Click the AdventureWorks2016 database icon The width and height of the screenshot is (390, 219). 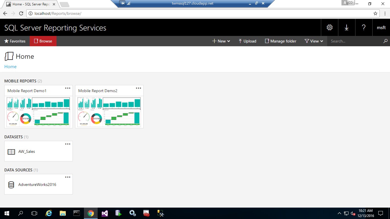(x=11, y=185)
